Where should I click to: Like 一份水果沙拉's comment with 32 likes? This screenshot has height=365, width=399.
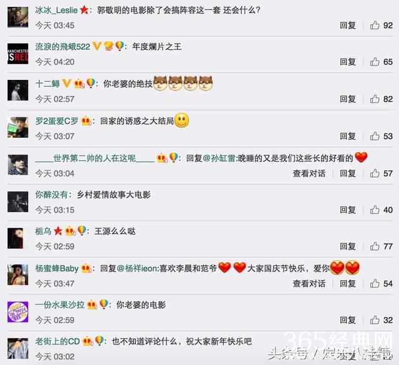click(375, 320)
